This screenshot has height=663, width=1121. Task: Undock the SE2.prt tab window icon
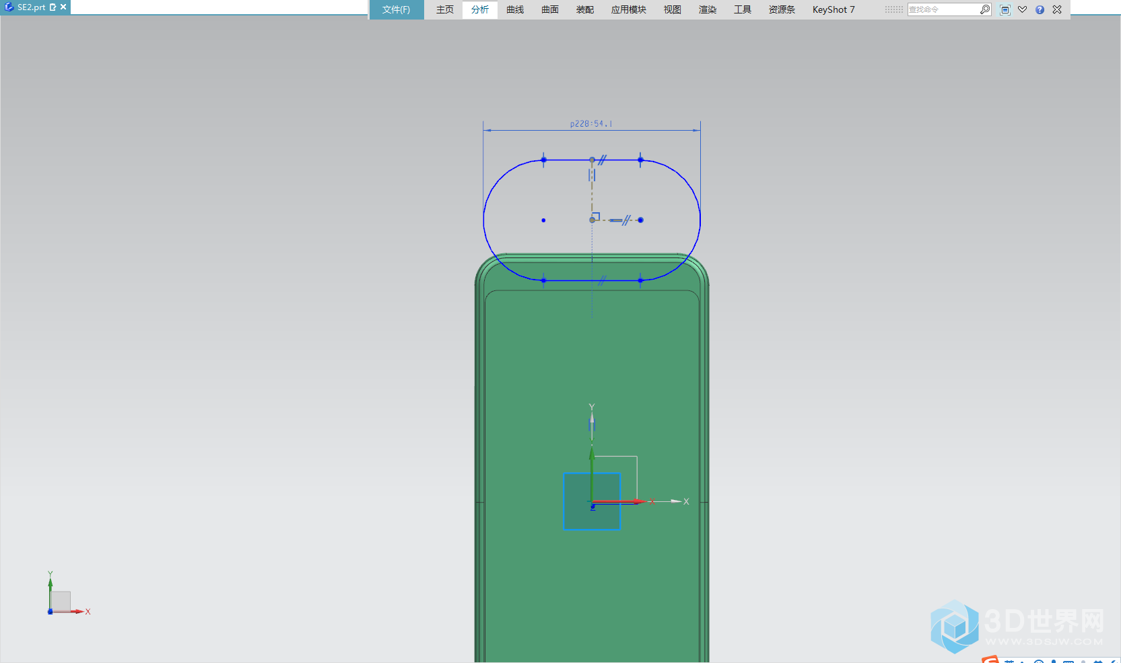click(x=53, y=7)
